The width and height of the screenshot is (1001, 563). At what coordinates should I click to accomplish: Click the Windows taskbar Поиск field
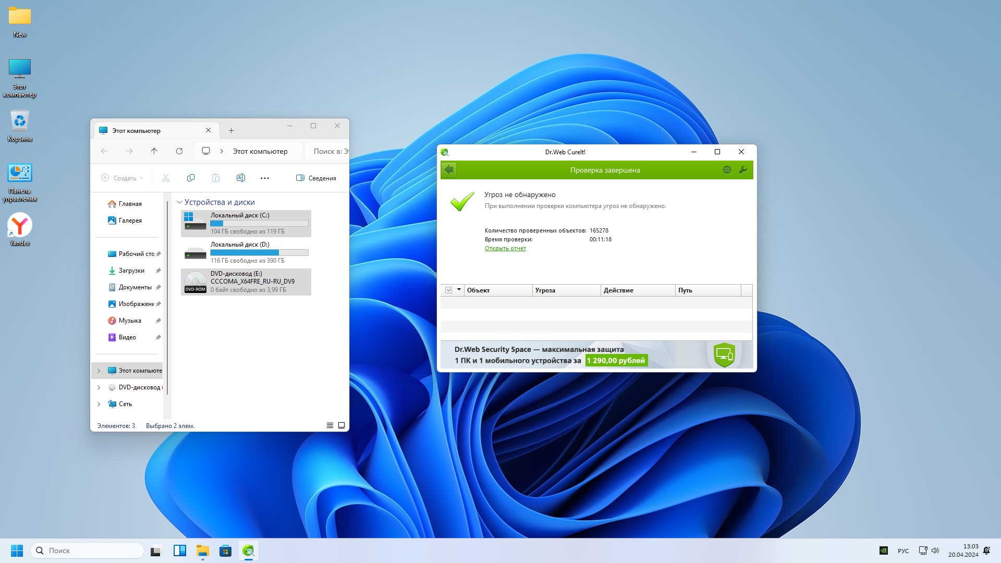pyautogui.click(x=88, y=550)
